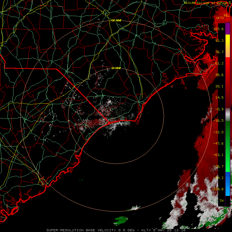The image size is (232, 232).
Task: Select the -78.7 value on velocity scale
Action: tap(218, 166)
